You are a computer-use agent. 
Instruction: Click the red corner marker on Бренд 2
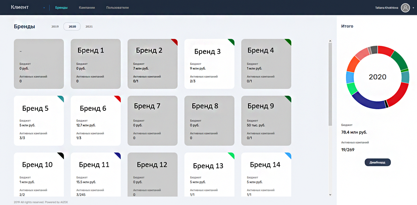pos(174,41)
